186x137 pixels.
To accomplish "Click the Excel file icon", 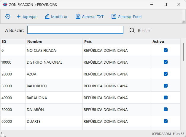I will pyautogui.click(x=114, y=17).
